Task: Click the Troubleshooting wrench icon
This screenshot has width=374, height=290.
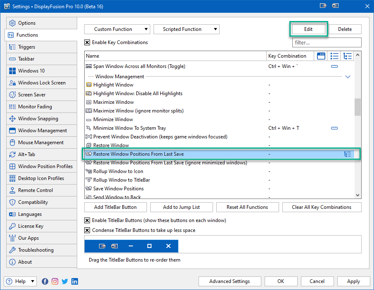Action: [x=12, y=250]
